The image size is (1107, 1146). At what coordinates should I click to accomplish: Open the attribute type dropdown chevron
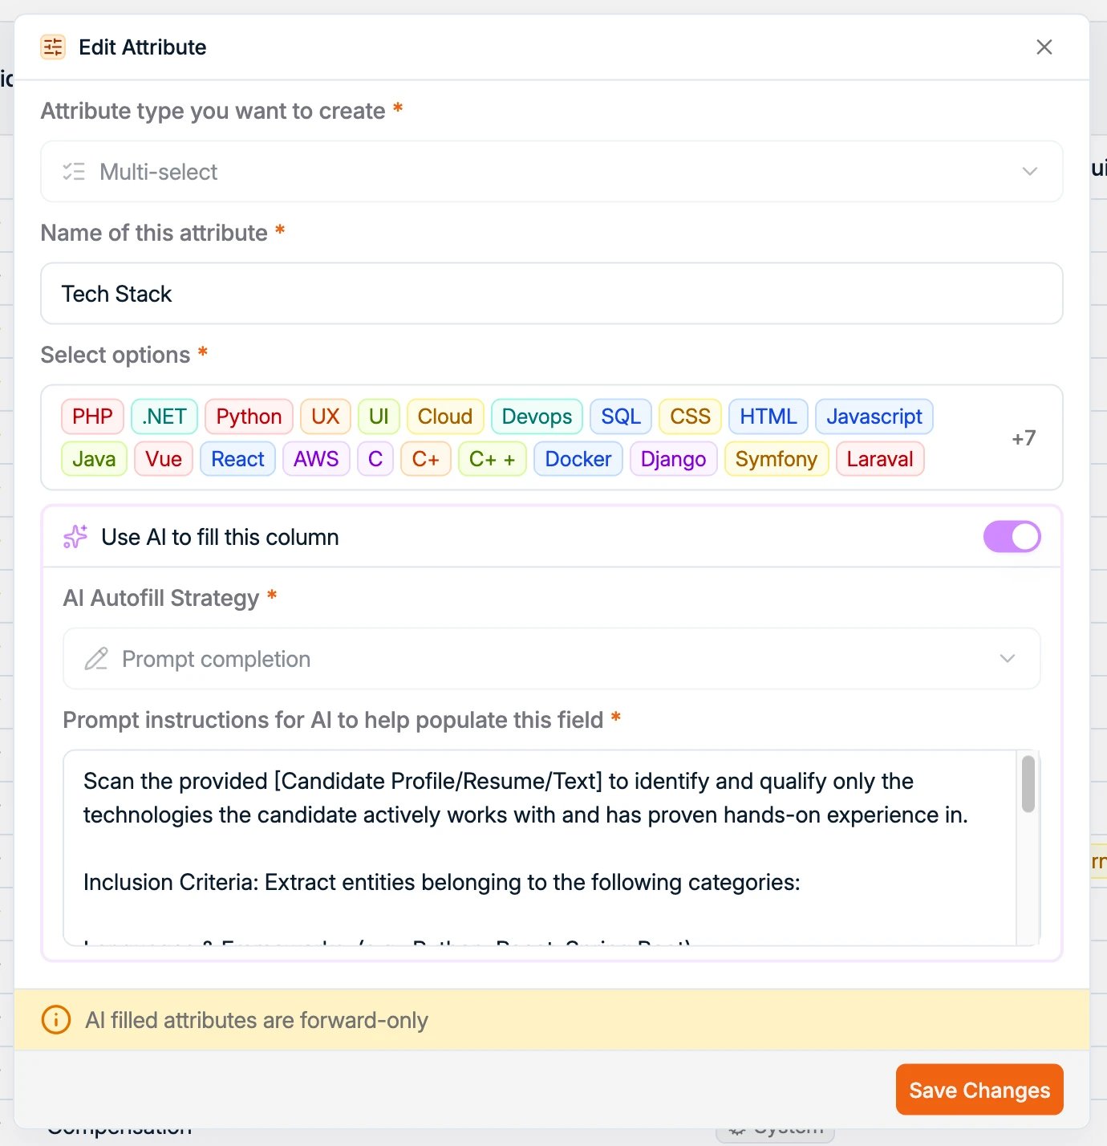click(x=1030, y=172)
